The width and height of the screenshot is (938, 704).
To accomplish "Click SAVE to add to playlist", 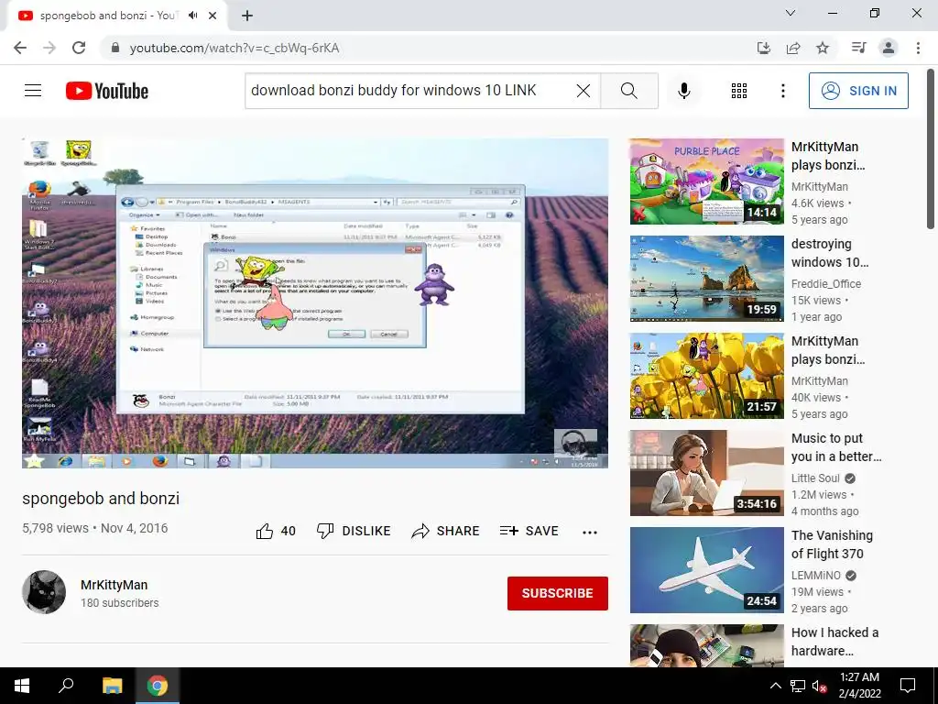I will click(529, 531).
